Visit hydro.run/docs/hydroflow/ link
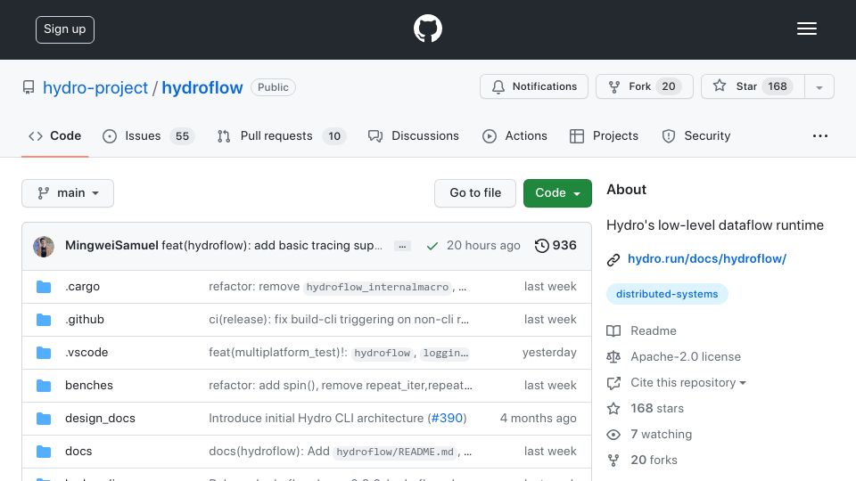856x481 pixels. (x=707, y=259)
